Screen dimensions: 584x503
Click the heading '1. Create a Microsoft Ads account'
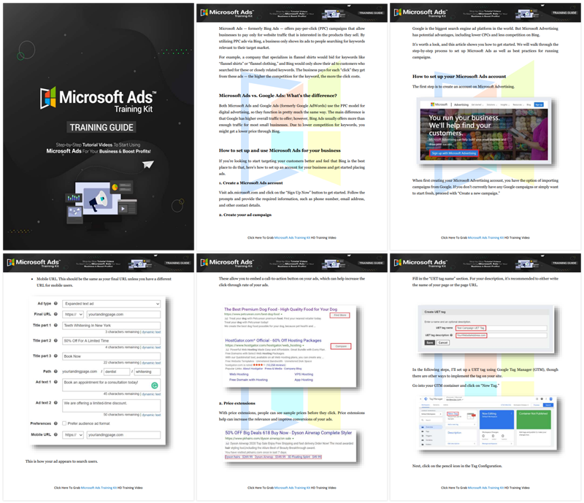click(250, 183)
